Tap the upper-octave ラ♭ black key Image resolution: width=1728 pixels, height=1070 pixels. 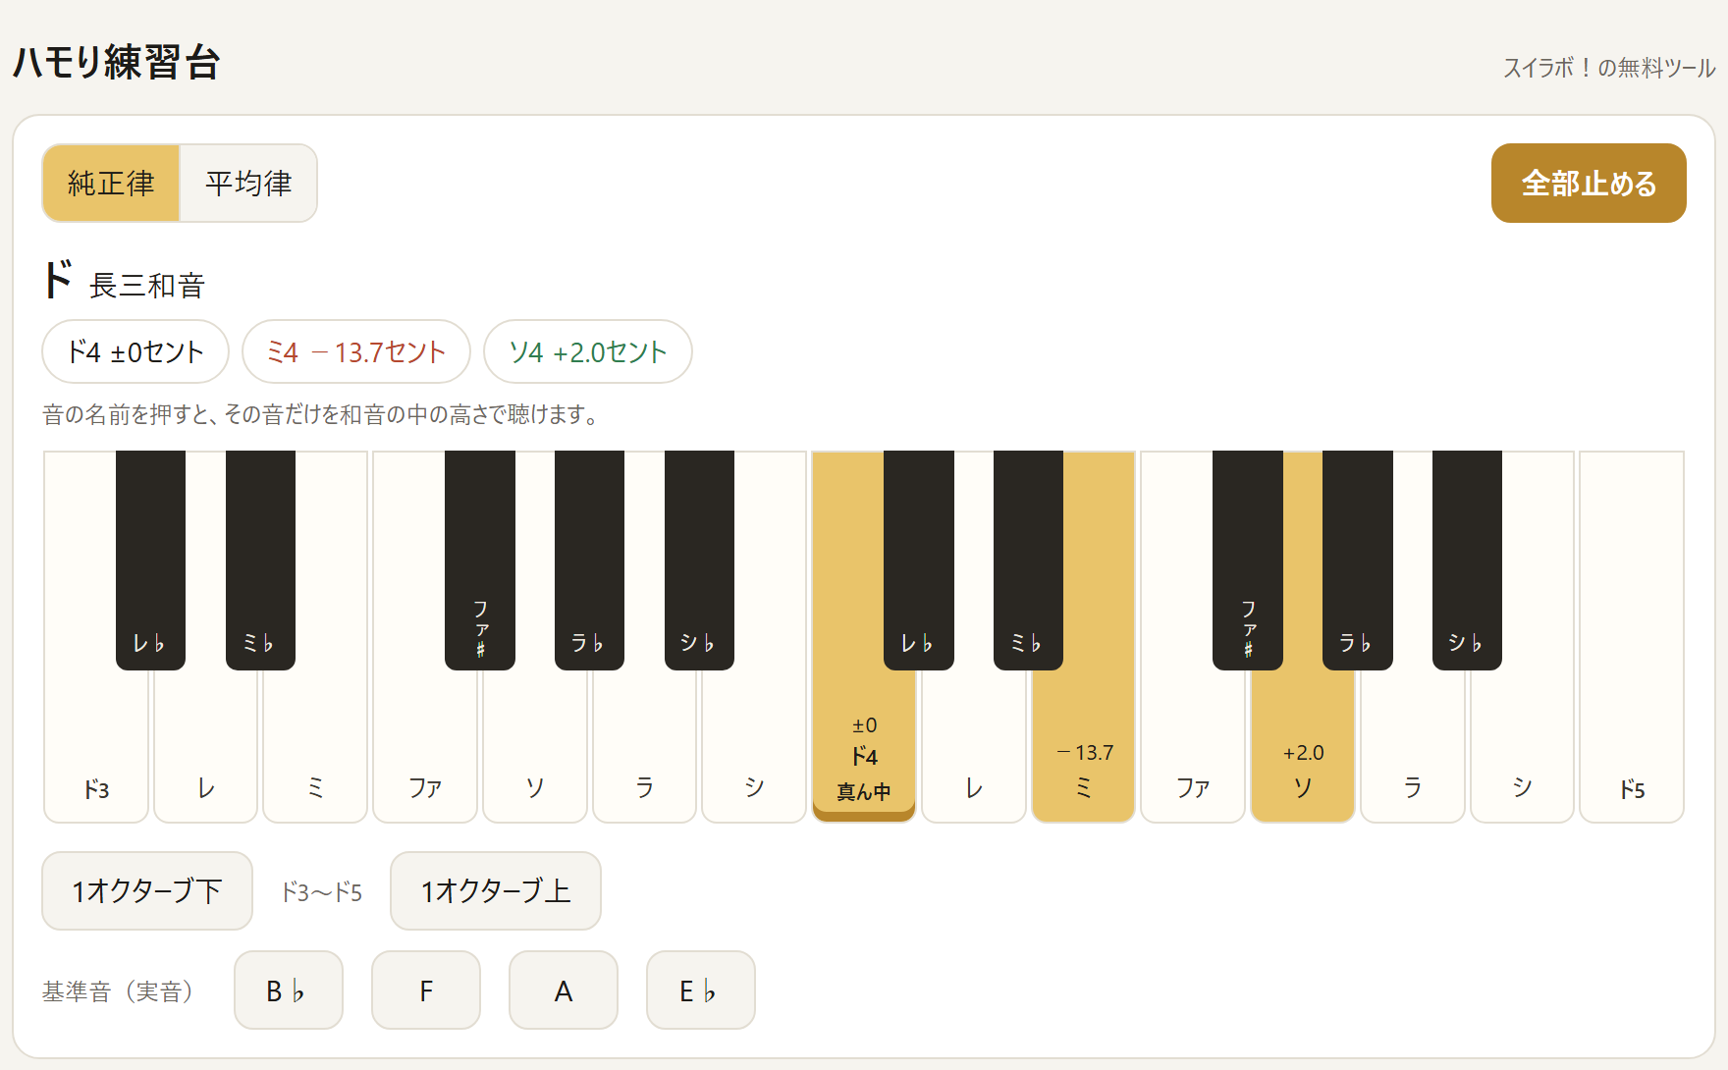1358,560
